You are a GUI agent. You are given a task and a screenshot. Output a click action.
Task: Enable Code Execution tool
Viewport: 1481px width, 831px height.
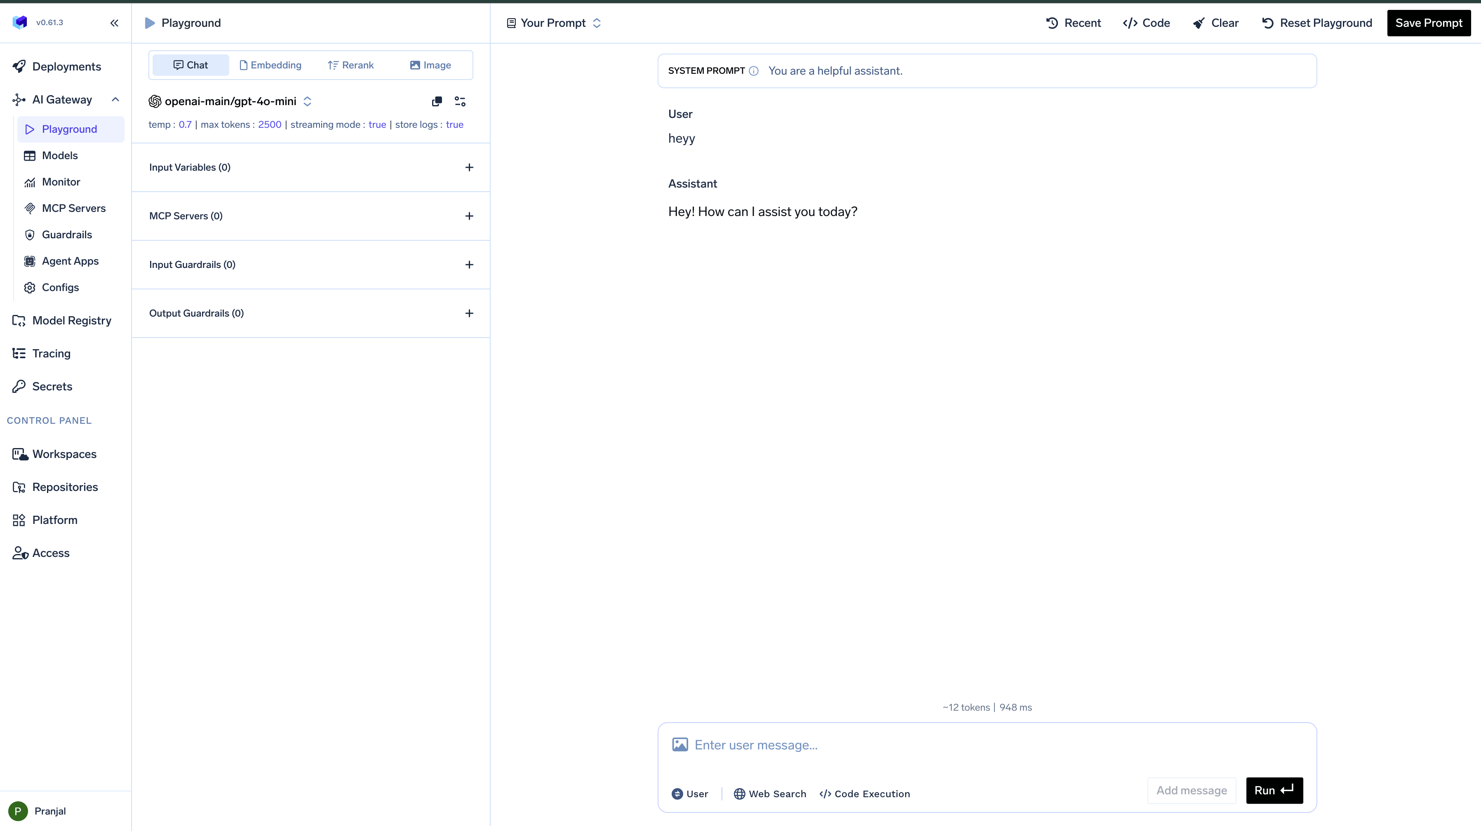click(x=864, y=794)
